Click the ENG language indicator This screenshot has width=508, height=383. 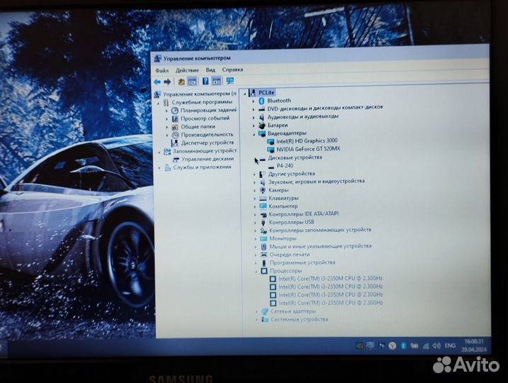tap(450, 345)
